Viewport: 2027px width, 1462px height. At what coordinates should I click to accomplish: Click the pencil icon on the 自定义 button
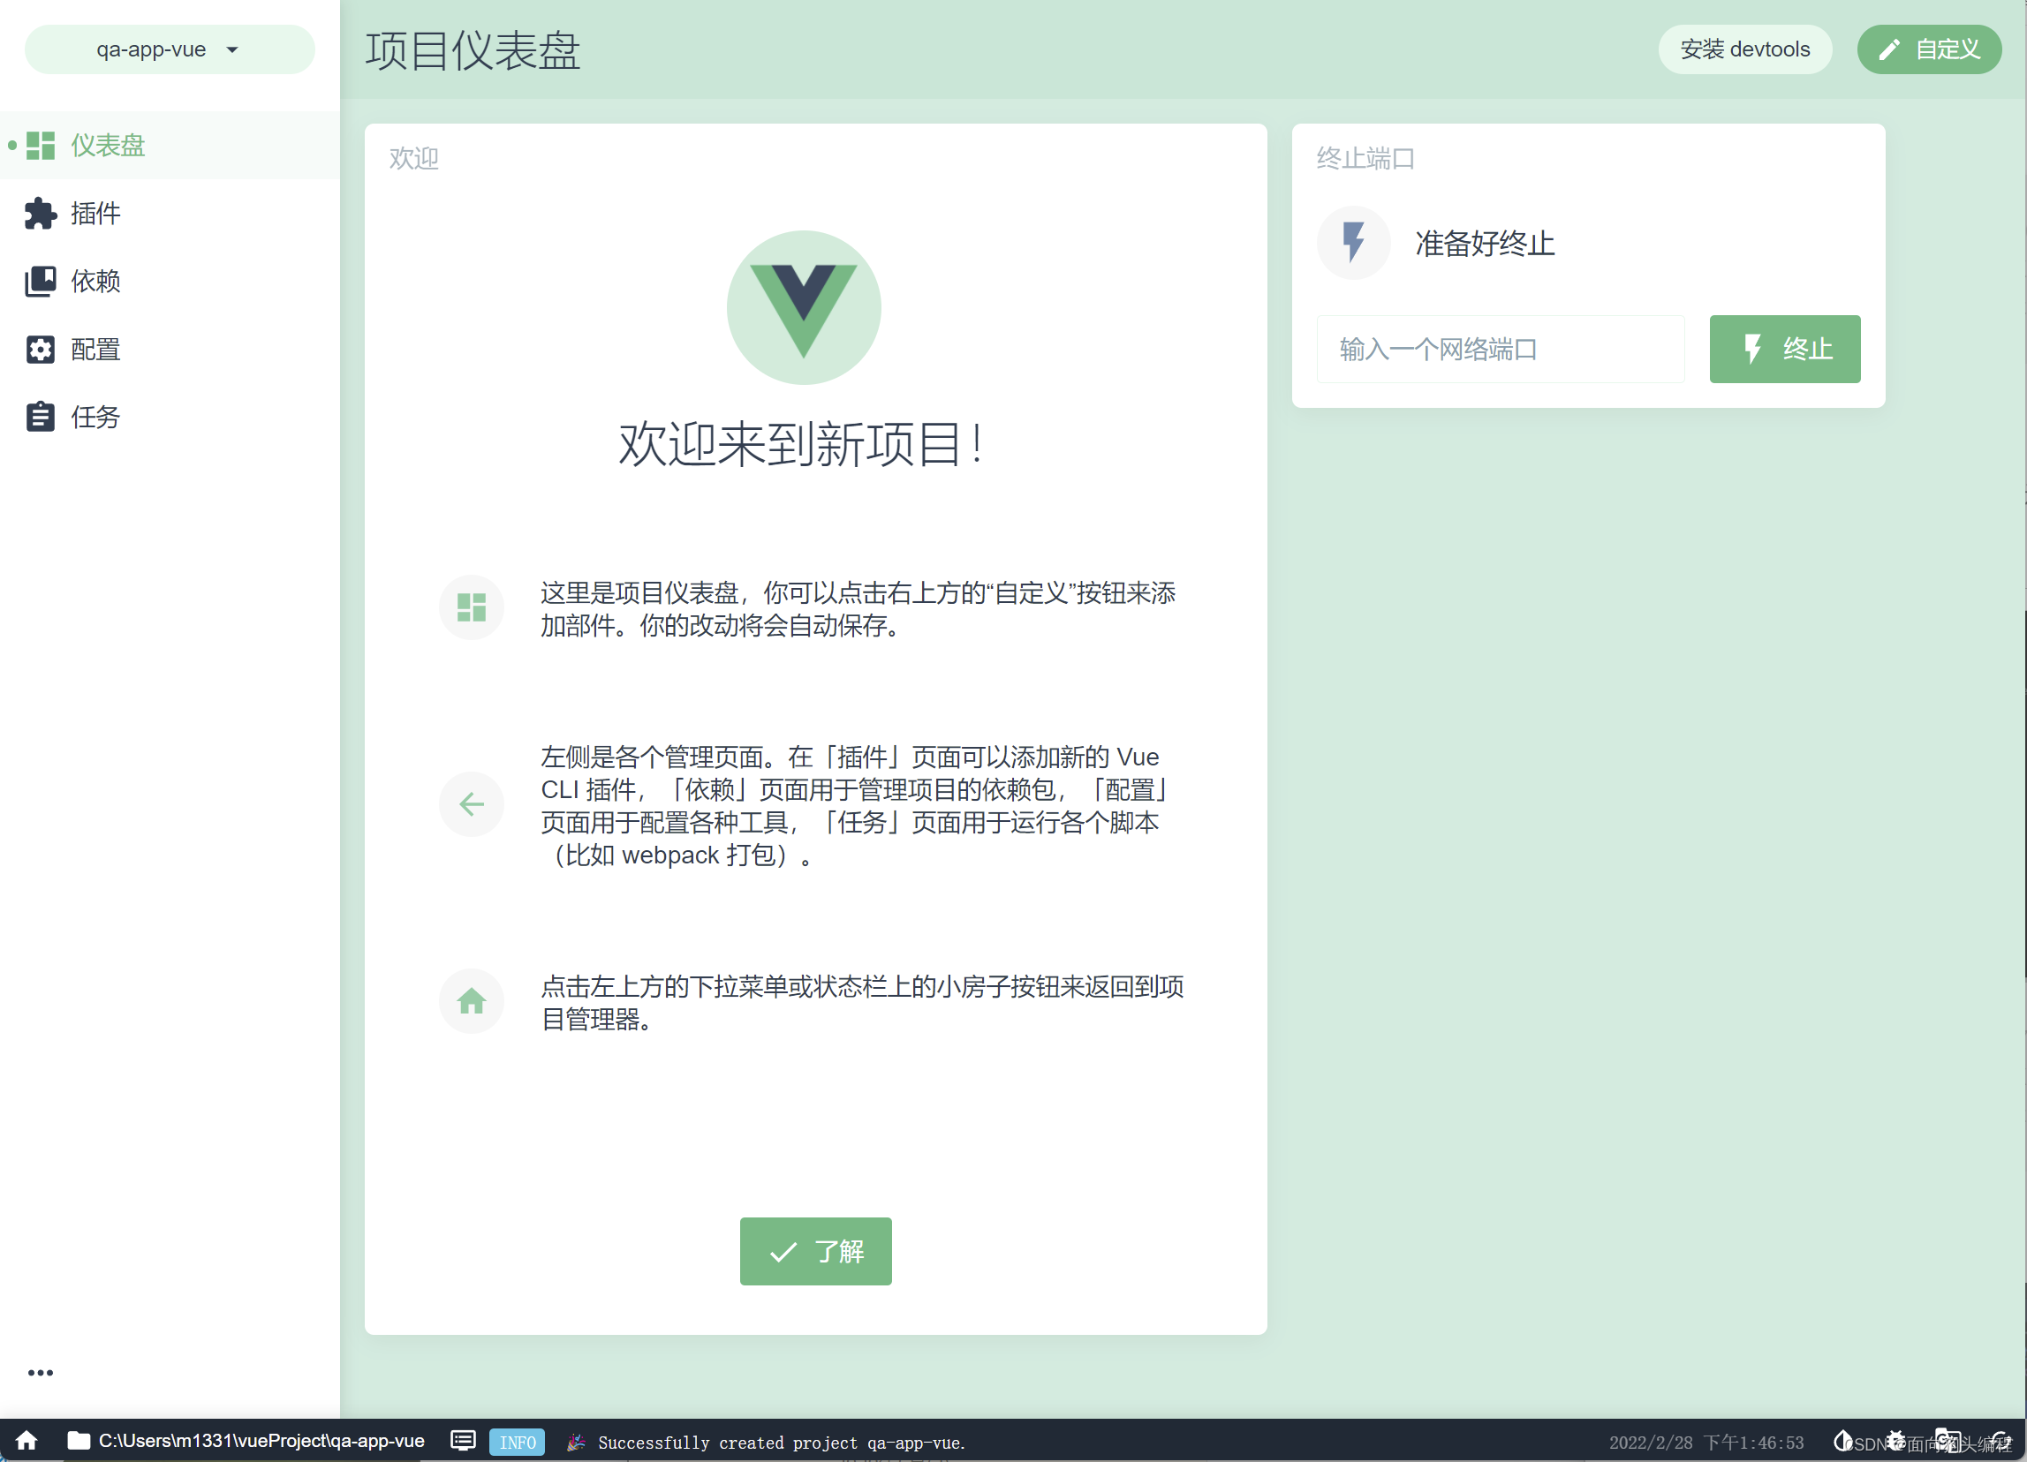1888,49
